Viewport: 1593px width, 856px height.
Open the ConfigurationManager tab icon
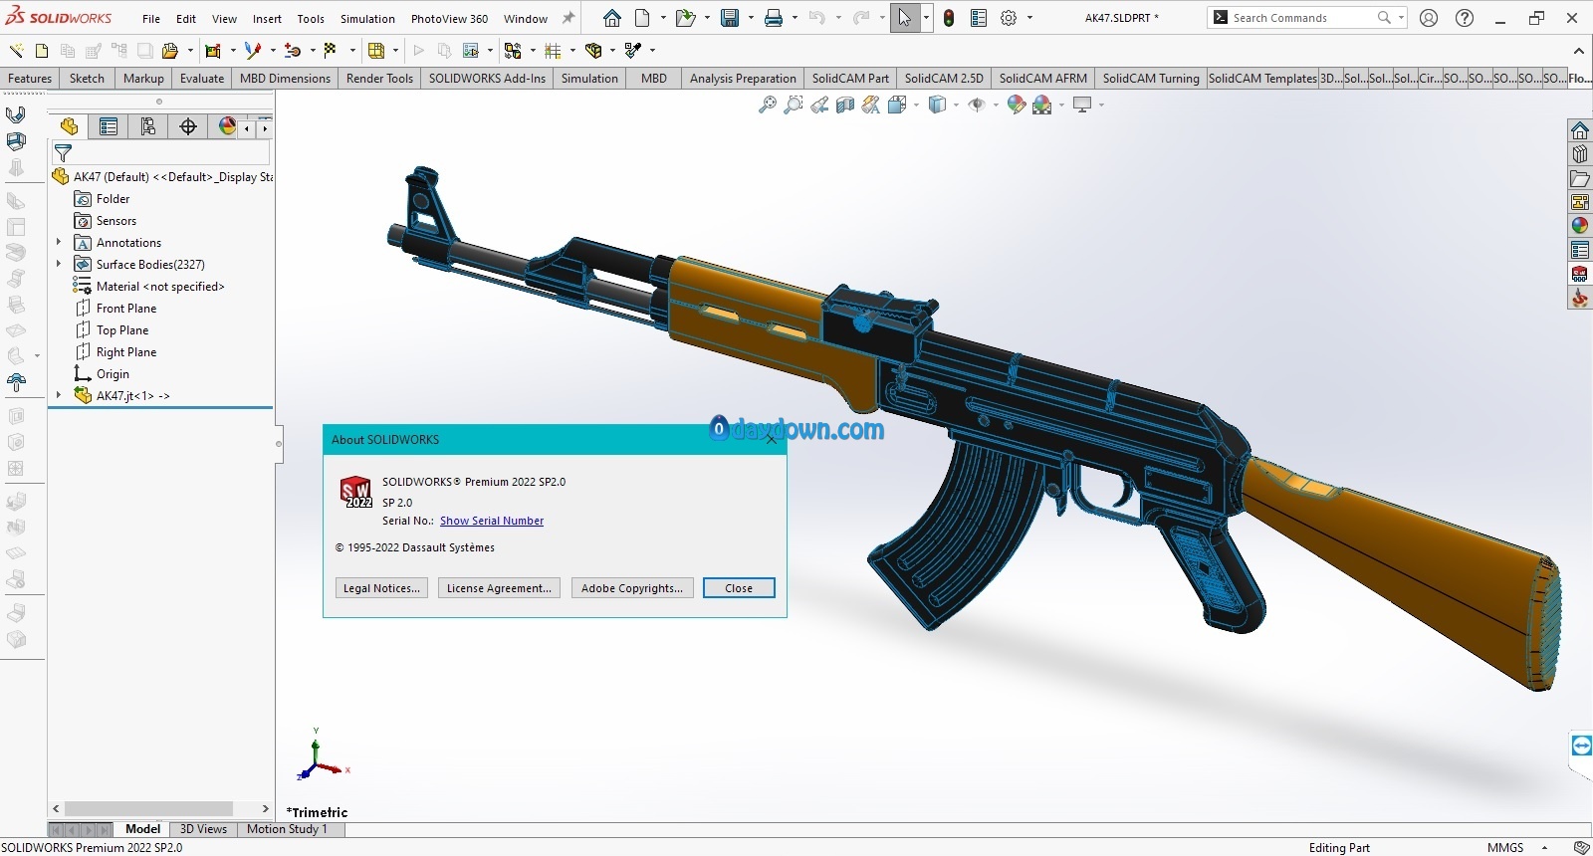point(148,126)
